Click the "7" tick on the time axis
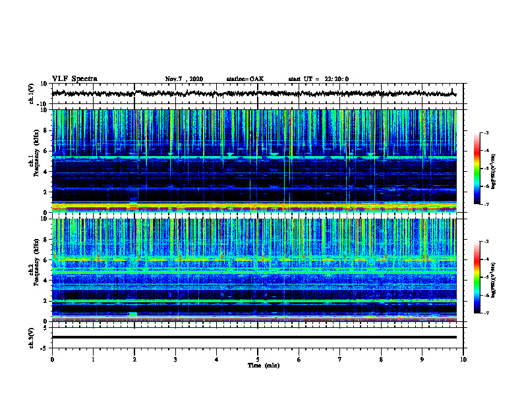 click(340, 360)
